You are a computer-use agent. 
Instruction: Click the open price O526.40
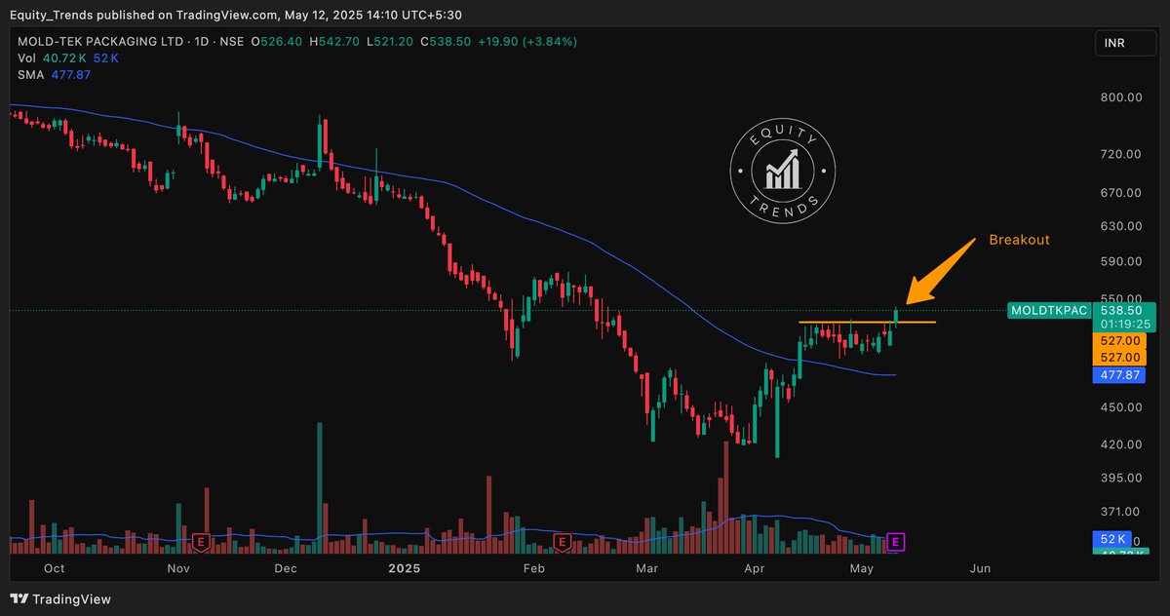(x=276, y=42)
